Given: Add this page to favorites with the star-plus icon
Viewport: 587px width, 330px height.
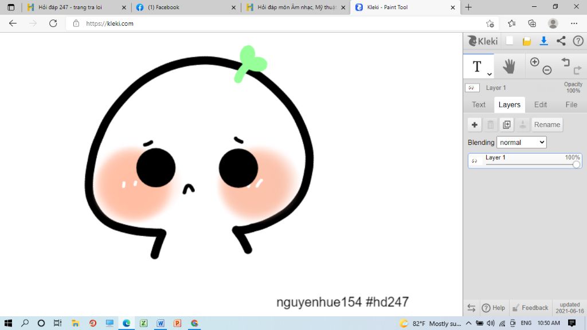Looking at the screenshot, I should tap(490, 23).
